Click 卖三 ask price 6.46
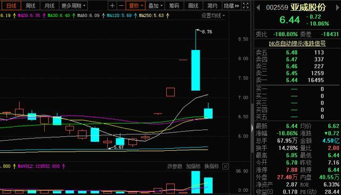This screenshot has height=195, width=341. click(291, 66)
